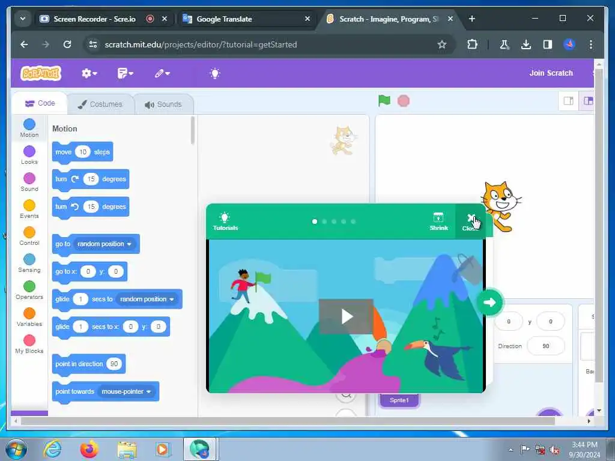
Task: Click the turn clockwise 15 degrees block
Action: tap(91, 179)
